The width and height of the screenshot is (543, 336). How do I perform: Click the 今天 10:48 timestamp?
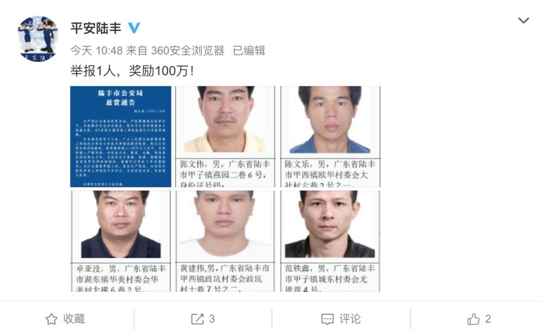click(x=97, y=51)
